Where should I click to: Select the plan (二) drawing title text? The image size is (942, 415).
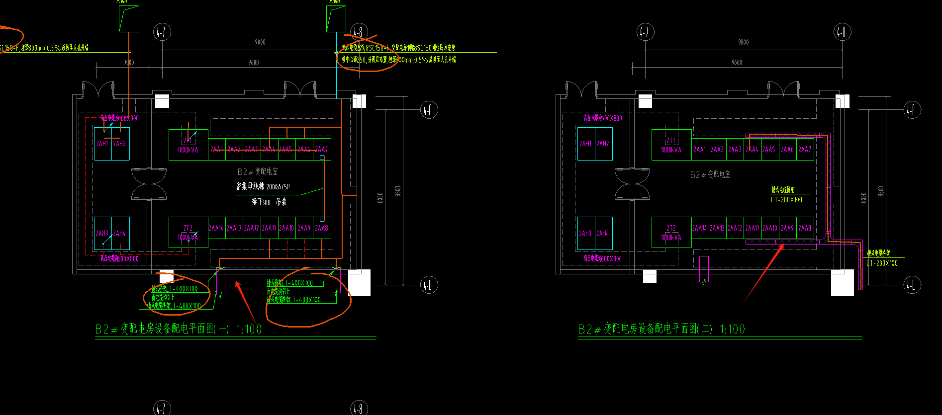pyautogui.click(x=661, y=329)
